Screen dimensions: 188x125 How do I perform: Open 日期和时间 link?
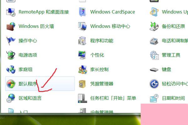point(173,98)
